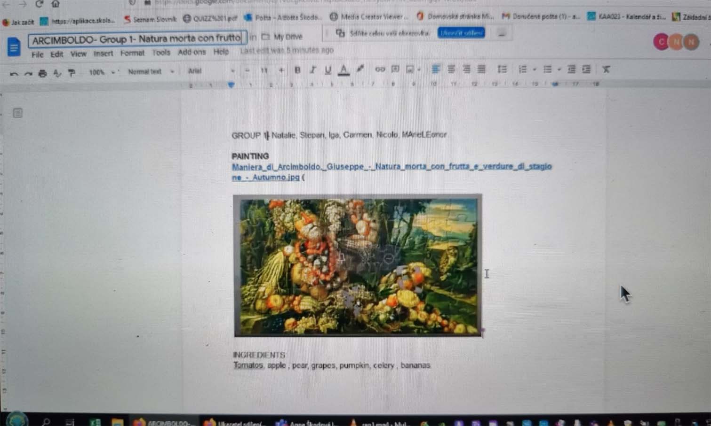Increase the indent

(x=586, y=70)
